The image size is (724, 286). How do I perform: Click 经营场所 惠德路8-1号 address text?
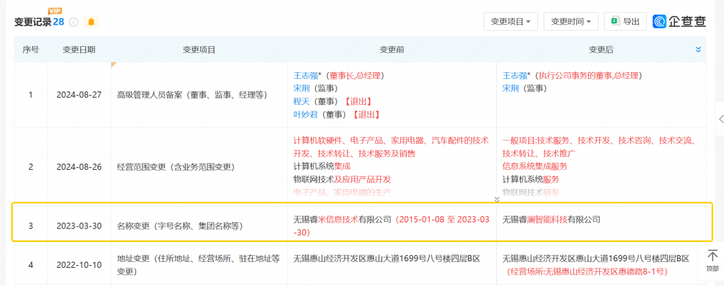point(587,272)
